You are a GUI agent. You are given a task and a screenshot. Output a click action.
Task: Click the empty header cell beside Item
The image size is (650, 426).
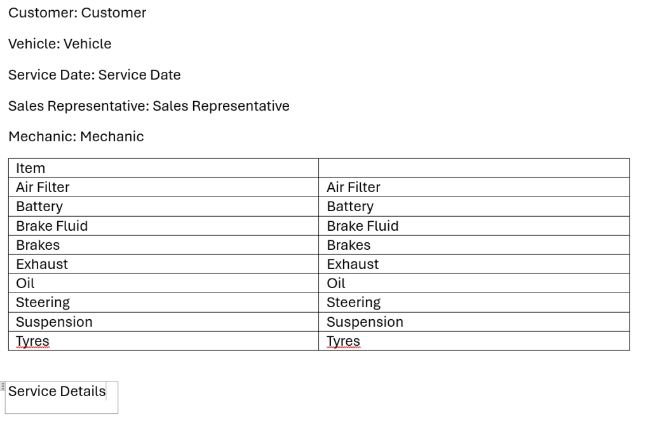(473, 168)
